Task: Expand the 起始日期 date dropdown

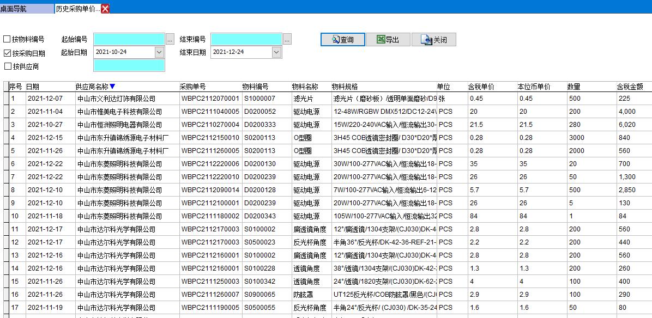Action: [159, 52]
